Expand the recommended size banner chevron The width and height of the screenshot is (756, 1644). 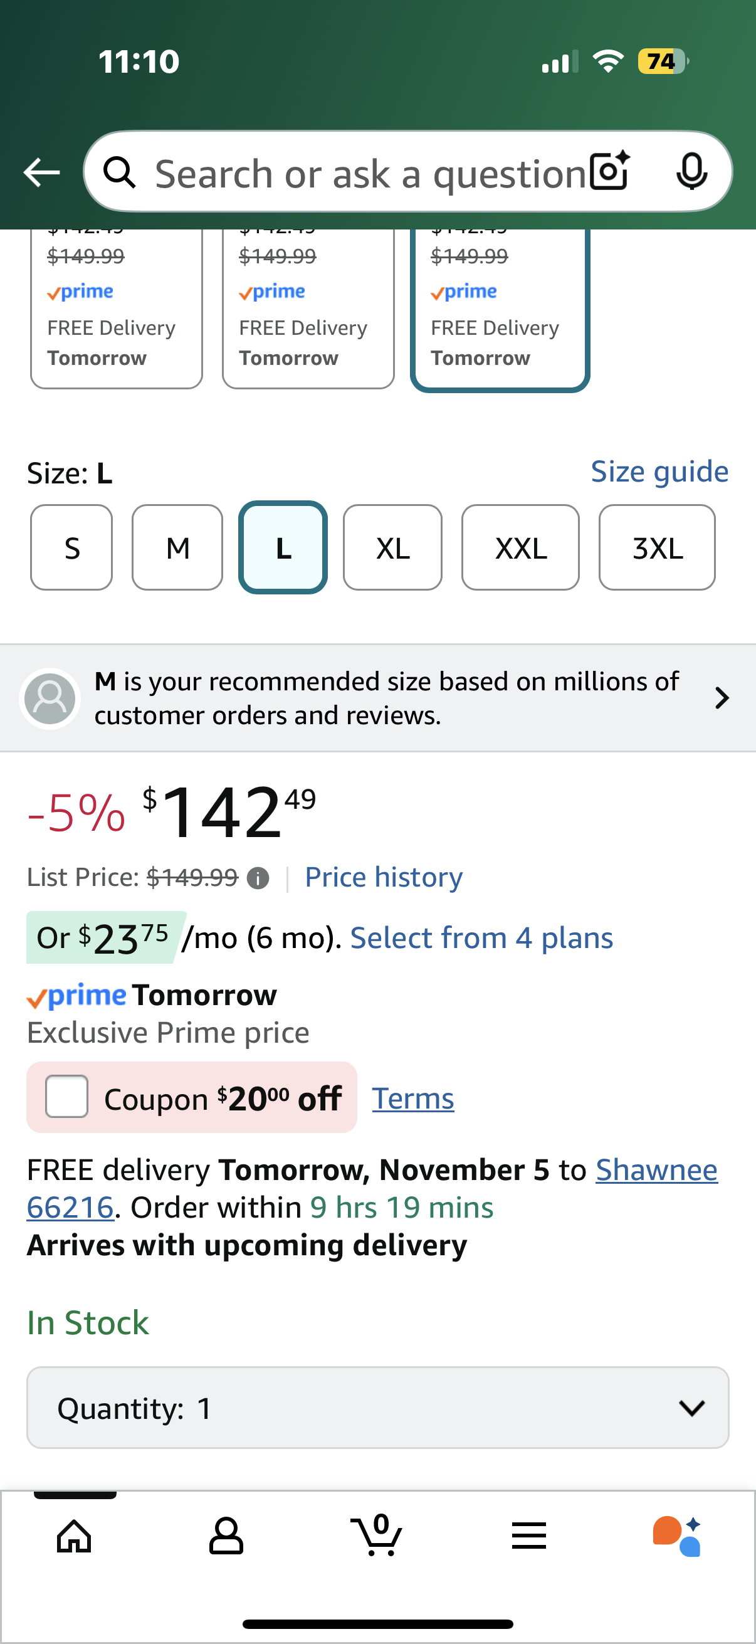[722, 698]
